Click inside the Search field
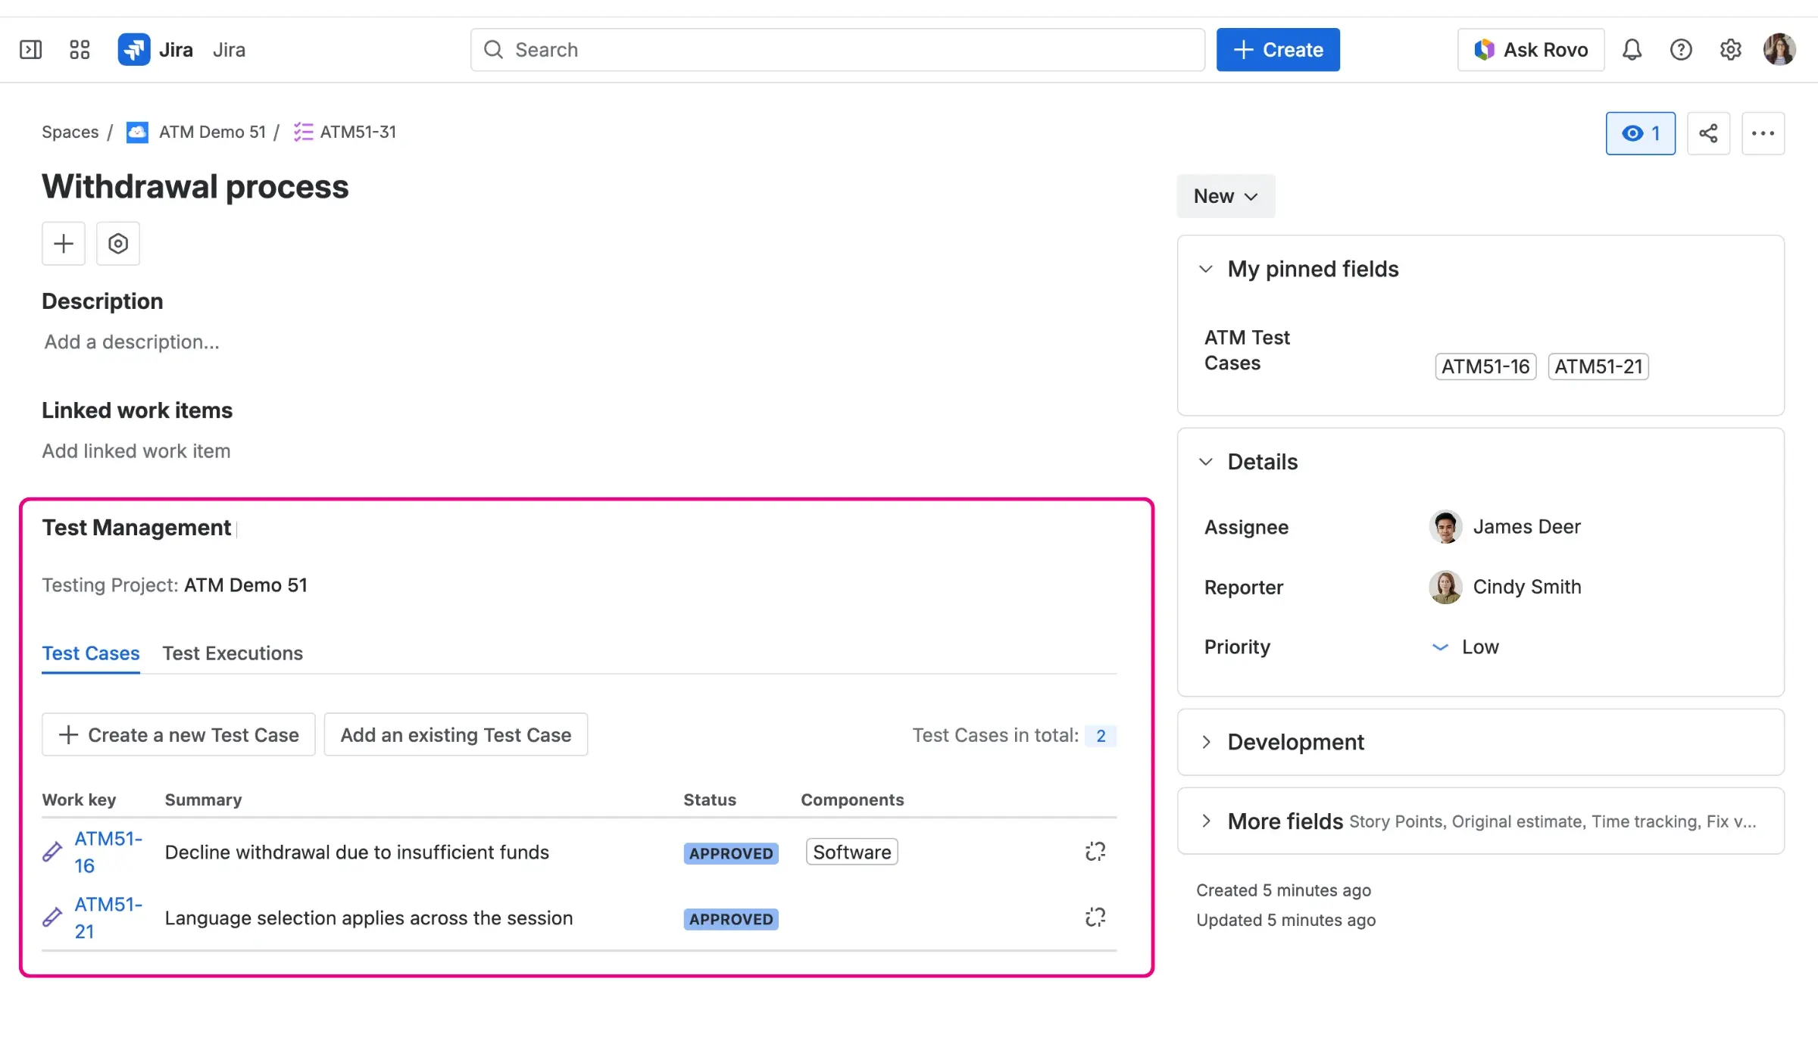Screen dimensions: 1818x1041 tap(833, 49)
